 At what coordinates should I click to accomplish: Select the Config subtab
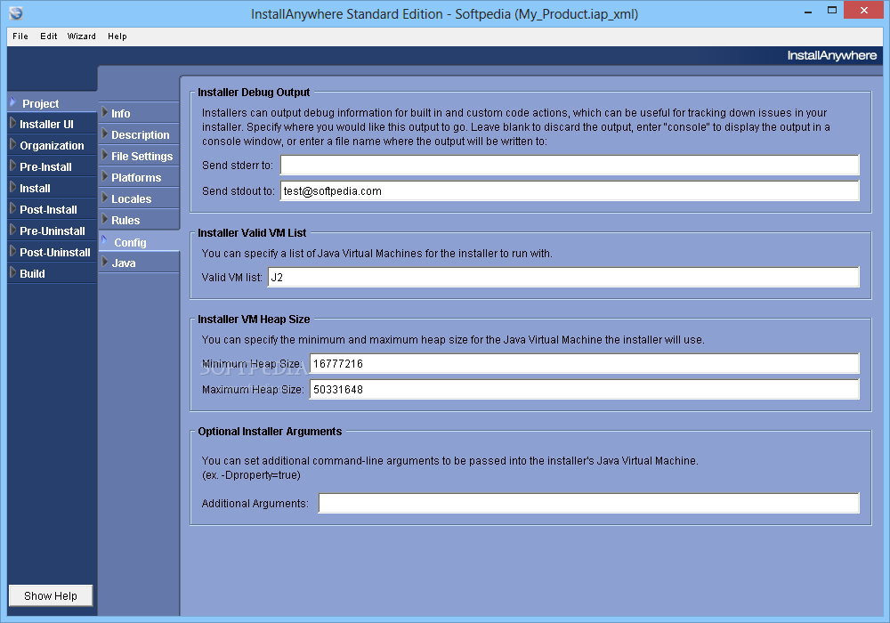click(139, 242)
